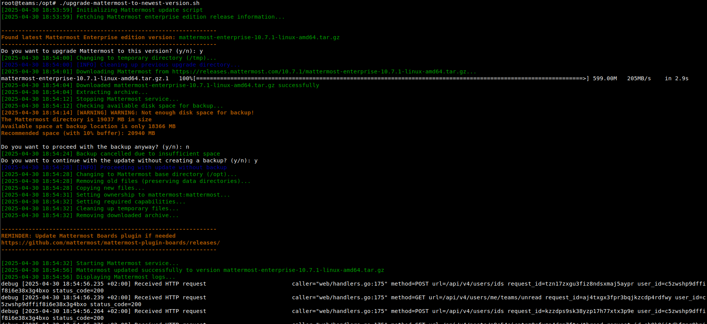Click the tar.gz filename on the 'Found latest' line
The width and height of the screenshot is (707, 324).
(259, 37)
